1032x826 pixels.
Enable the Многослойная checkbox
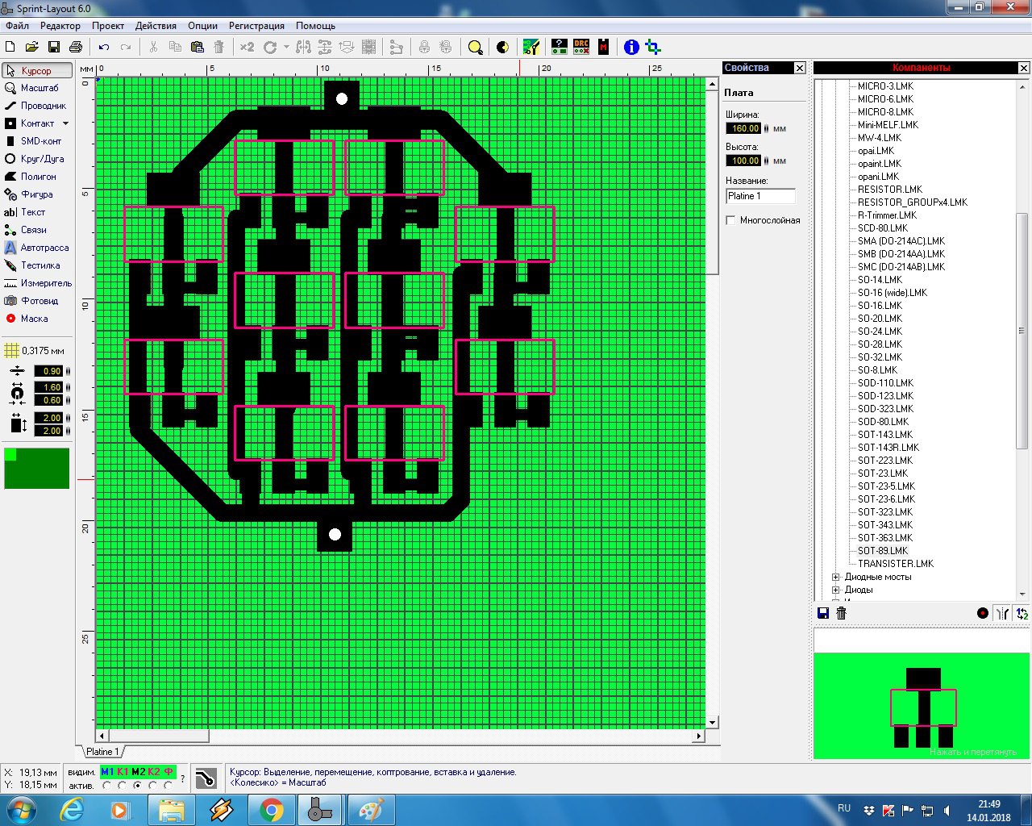click(x=730, y=220)
